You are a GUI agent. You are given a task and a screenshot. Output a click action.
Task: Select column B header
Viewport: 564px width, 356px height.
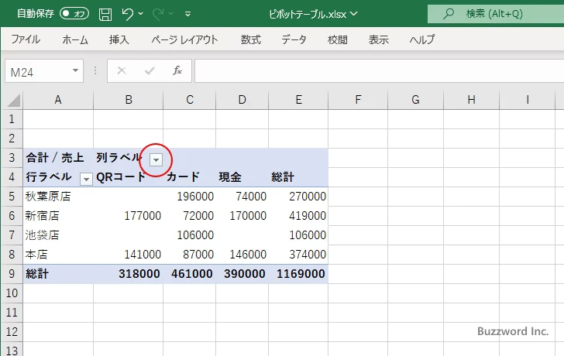pyautogui.click(x=129, y=100)
